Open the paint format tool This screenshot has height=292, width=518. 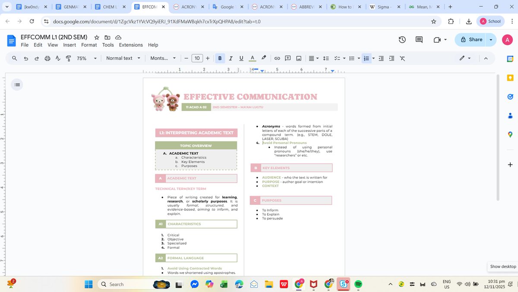(68, 58)
